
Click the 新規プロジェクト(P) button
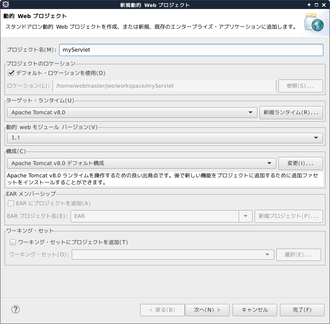pos(289,216)
